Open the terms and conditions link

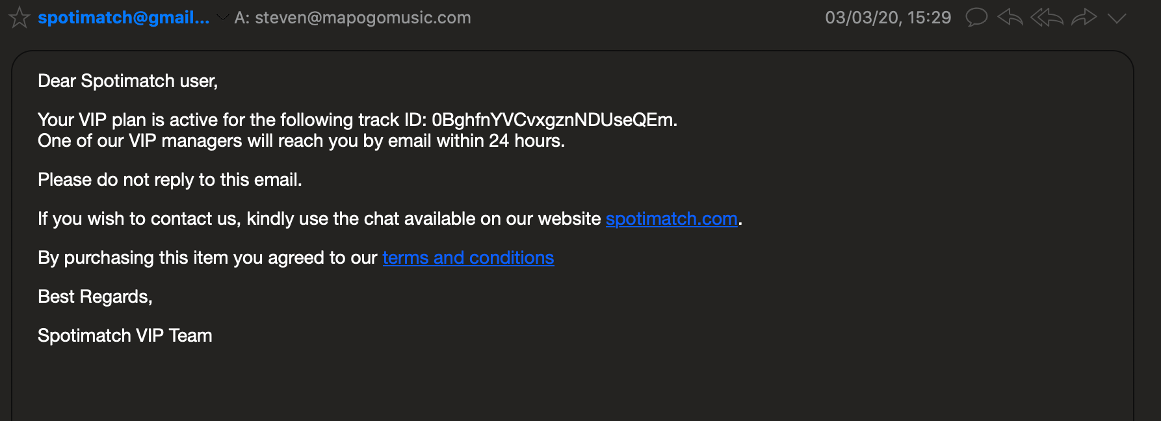coord(468,258)
